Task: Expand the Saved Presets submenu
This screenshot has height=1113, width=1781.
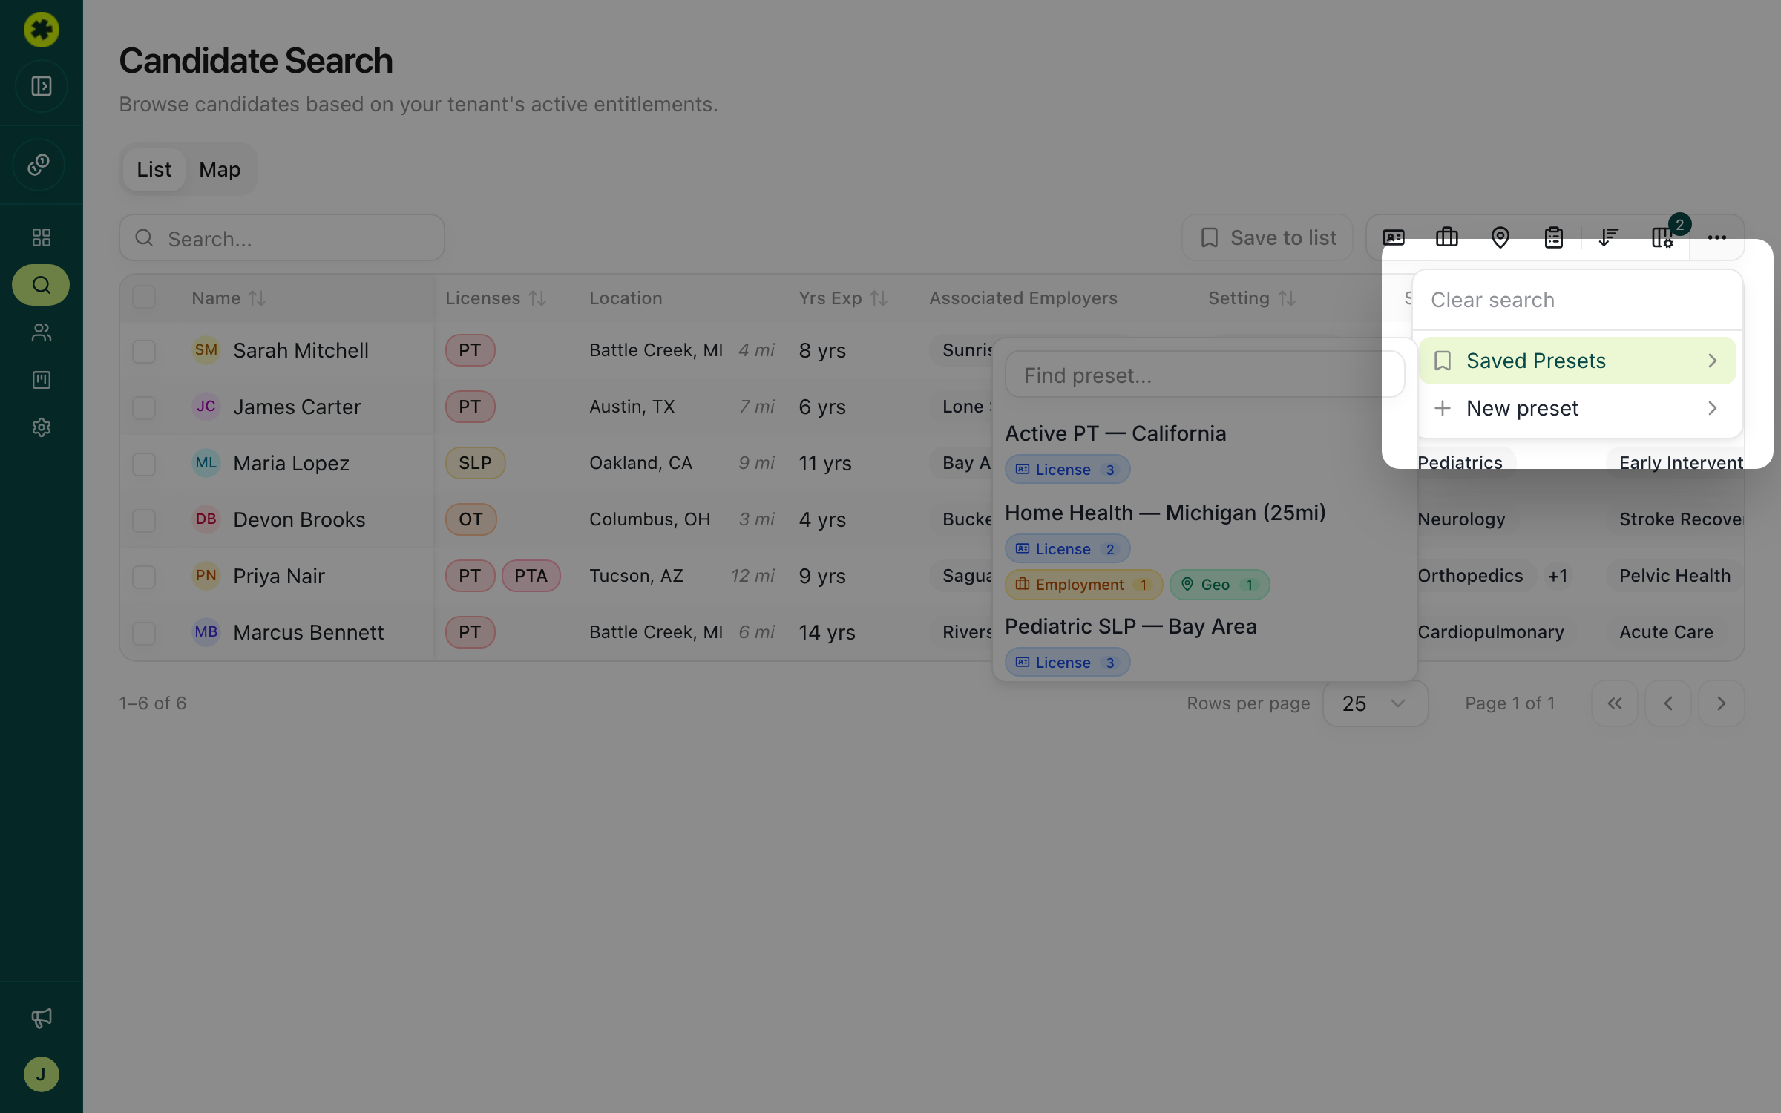Action: [1578, 361]
